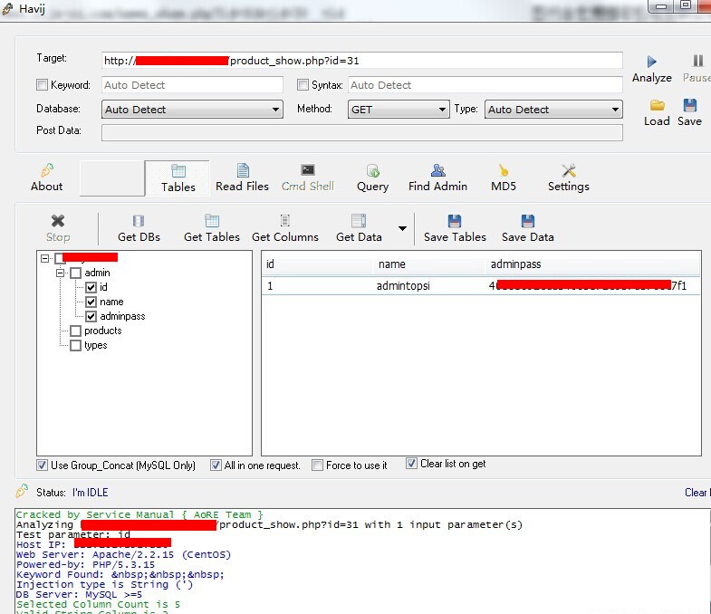Click the 'Web Server: Apache/2.2.15' log line
The height and width of the screenshot is (614, 711).
pos(123,554)
